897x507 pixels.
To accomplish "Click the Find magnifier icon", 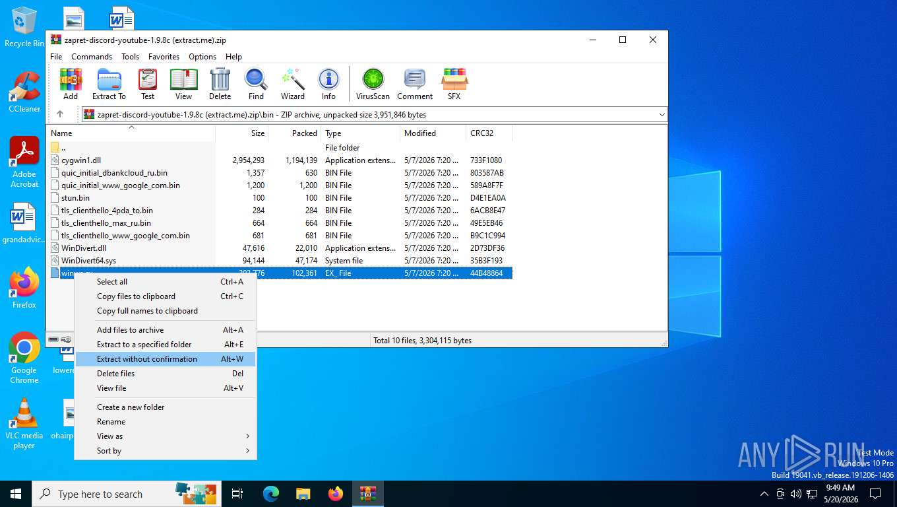I will [256, 84].
